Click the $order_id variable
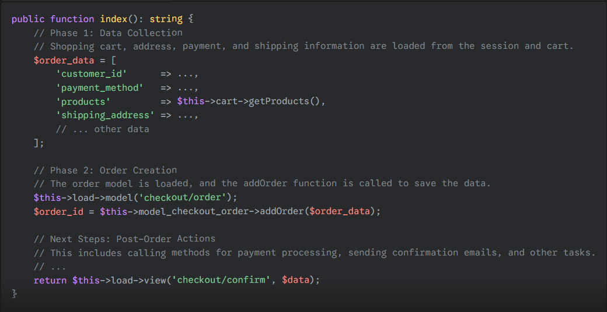Image resolution: width=607 pixels, height=312 pixels. click(58, 211)
